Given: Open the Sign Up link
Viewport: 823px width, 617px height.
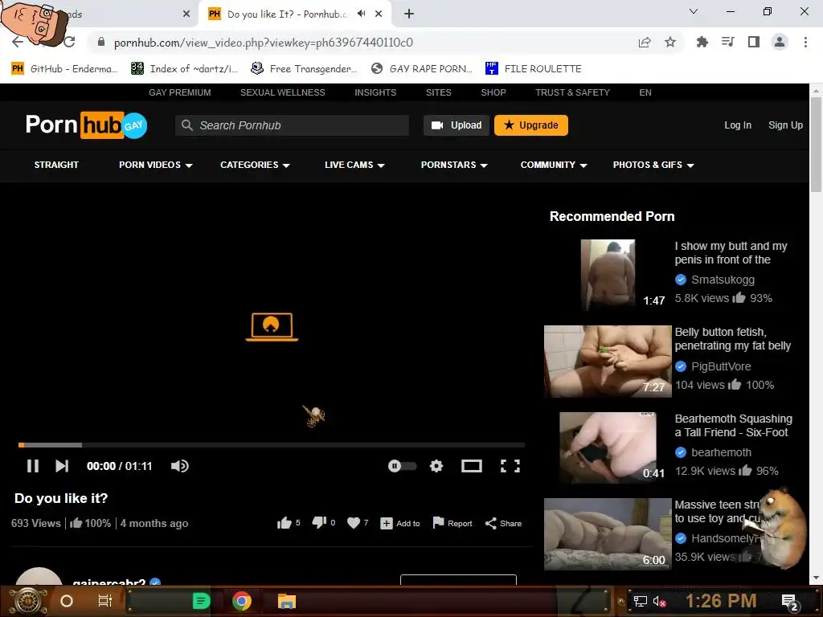Looking at the screenshot, I should coord(785,125).
